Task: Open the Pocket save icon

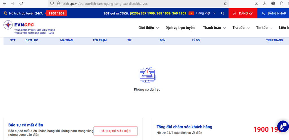Action: (x=256, y=3)
